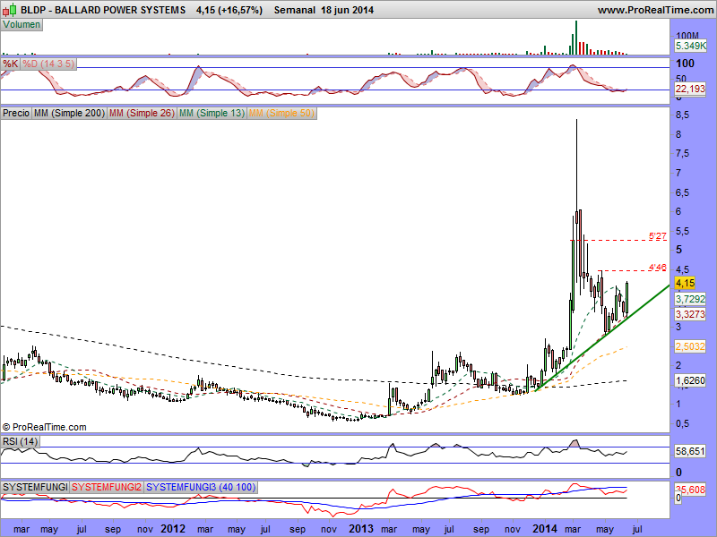This screenshot has width=717, height=537.
Task: Select the Volumen panel label
Action: coord(22,25)
